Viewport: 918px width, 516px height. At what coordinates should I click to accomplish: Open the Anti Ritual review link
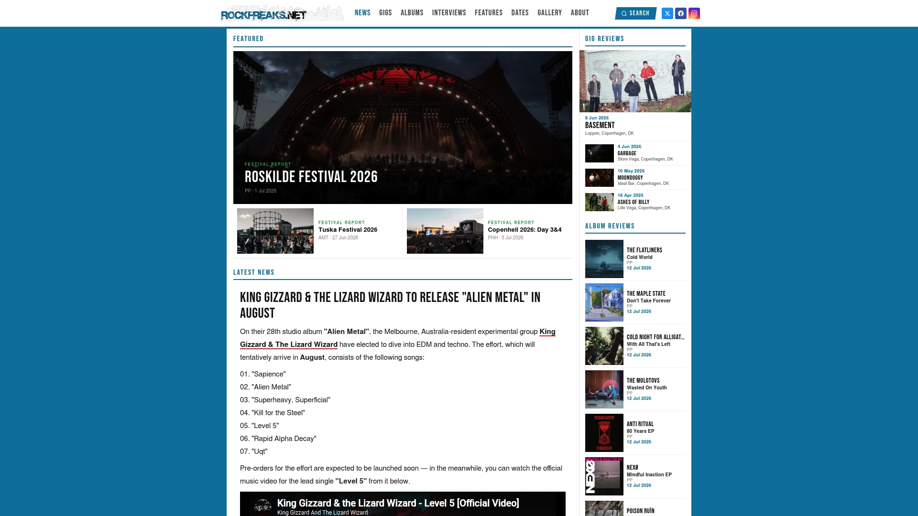(640, 424)
